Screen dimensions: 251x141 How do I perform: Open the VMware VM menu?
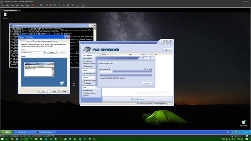(17, 5)
